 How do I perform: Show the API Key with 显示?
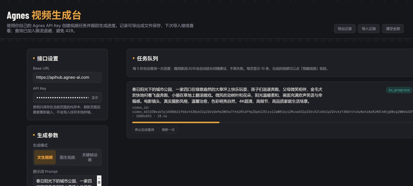[x=95, y=97]
